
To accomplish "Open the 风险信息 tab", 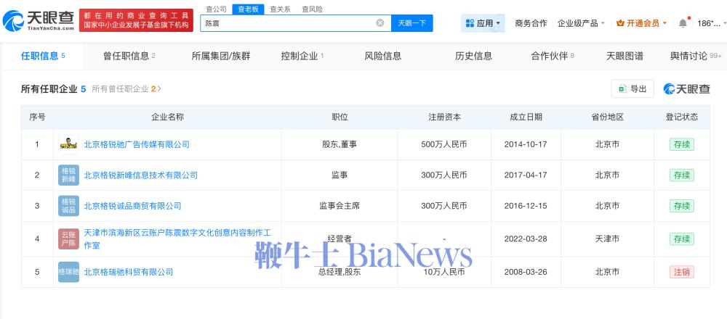I will pyautogui.click(x=382, y=56).
